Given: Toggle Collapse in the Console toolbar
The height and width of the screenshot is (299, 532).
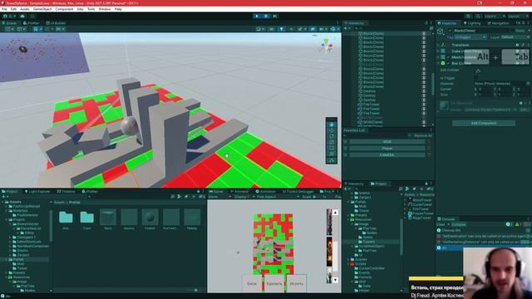Looking at the screenshot, I should [x=458, y=224].
